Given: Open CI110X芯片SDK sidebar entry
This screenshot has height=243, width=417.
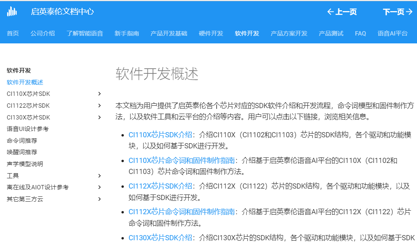Looking at the screenshot, I should click(x=28, y=94).
